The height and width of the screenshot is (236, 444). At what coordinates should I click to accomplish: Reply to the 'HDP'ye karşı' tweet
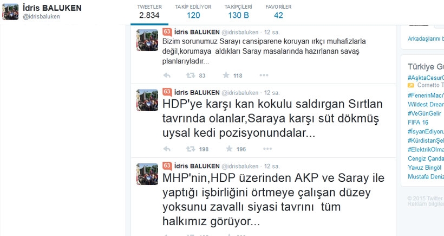167,149
